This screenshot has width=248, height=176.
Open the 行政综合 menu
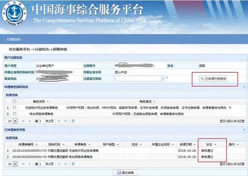[14, 39]
